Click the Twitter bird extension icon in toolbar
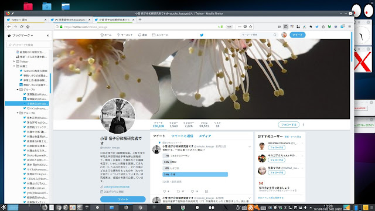This screenshot has width=375, height=211. pos(317,27)
